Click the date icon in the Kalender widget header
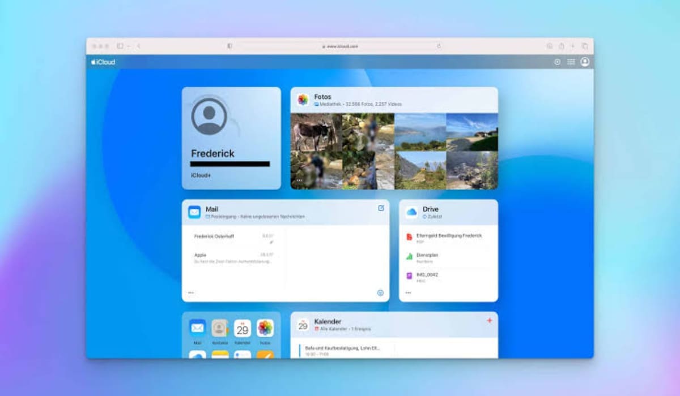This screenshot has width=680, height=396. click(x=303, y=325)
